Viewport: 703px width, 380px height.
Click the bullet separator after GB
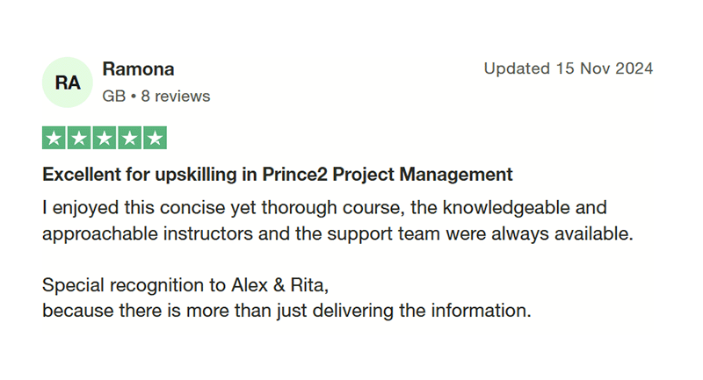[134, 97]
